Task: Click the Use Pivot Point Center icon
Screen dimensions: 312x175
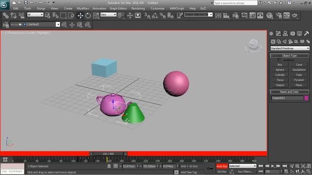Action: coord(121,15)
